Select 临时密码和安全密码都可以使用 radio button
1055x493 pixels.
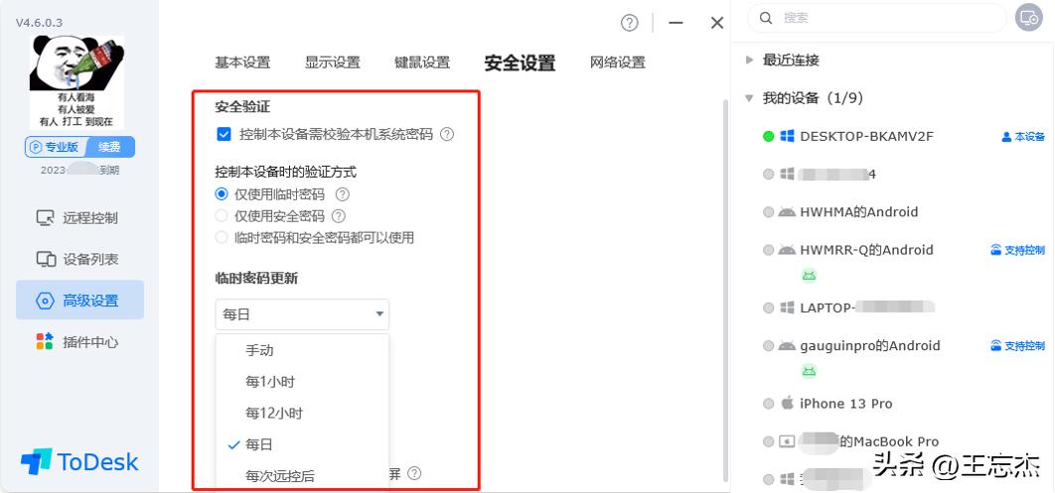pos(222,237)
